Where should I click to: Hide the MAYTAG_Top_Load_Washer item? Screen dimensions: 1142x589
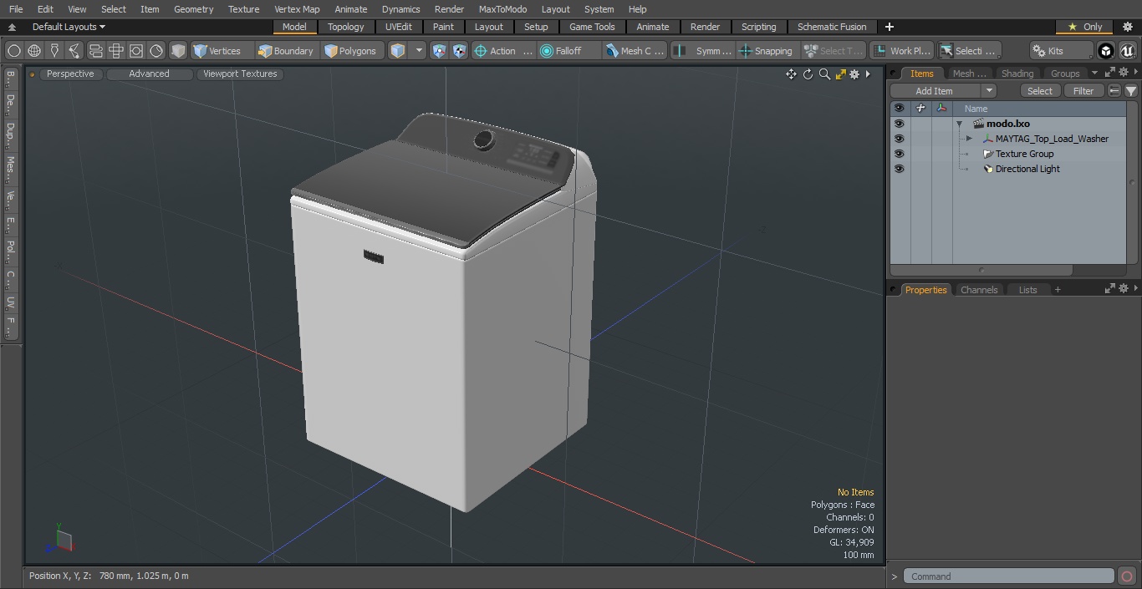coord(899,139)
